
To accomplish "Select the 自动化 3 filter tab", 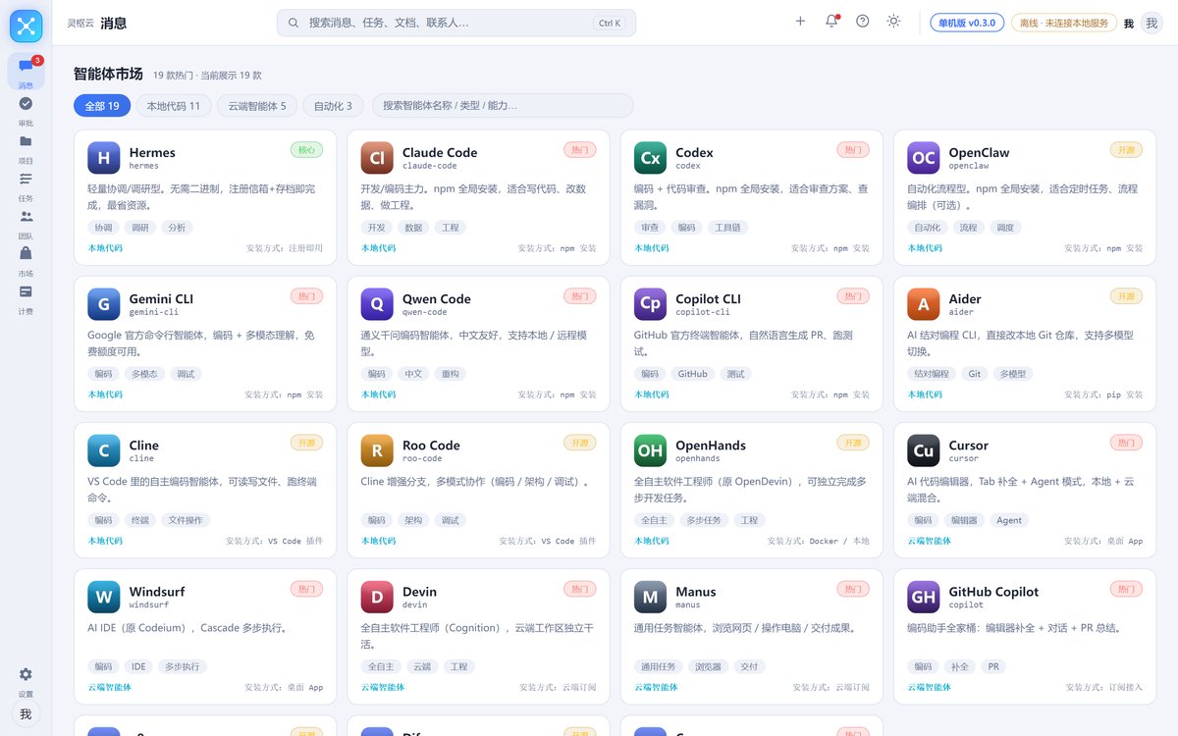I will click(334, 106).
